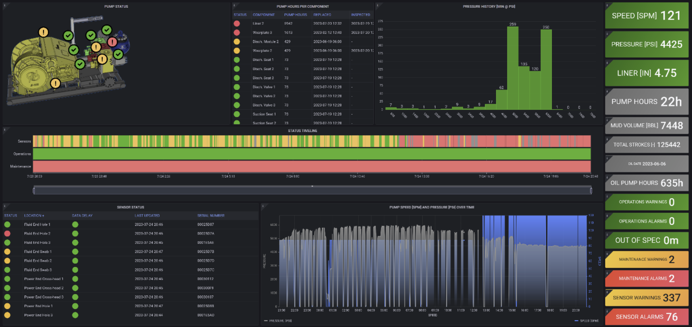Sort the table by the PUMP HOURS column

[x=296, y=15]
